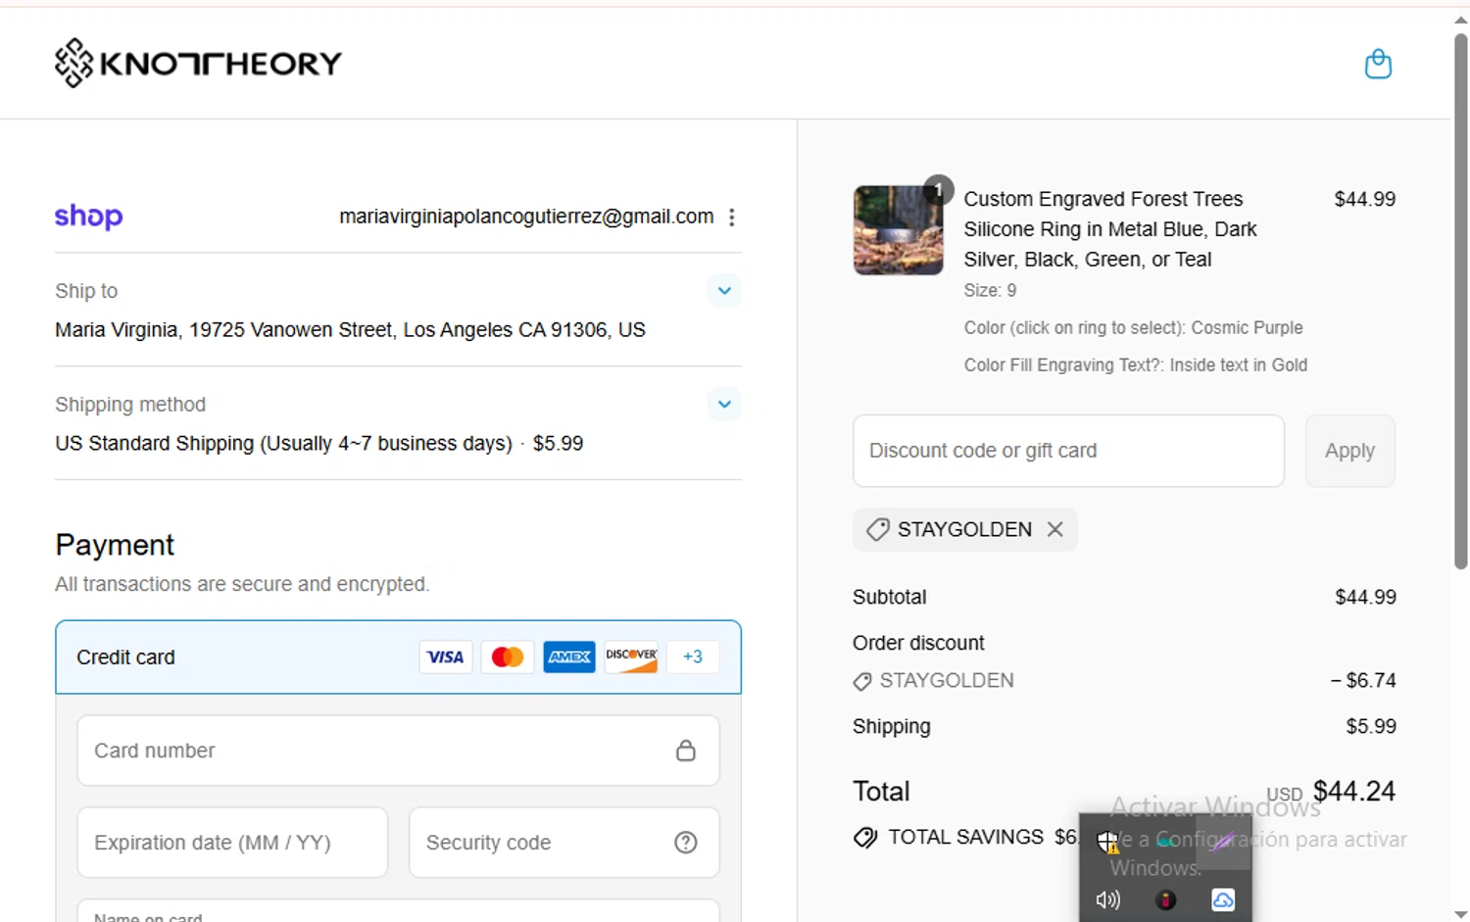Focus the Card number field
The height and width of the screenshot is (922, 1470).
click(x=398, y=751)
